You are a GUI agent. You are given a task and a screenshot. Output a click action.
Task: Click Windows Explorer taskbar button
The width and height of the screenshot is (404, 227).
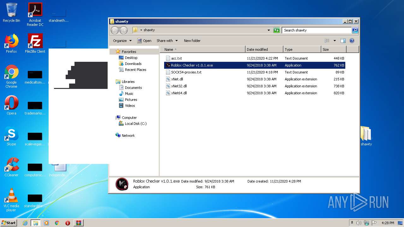pos(35,223)
